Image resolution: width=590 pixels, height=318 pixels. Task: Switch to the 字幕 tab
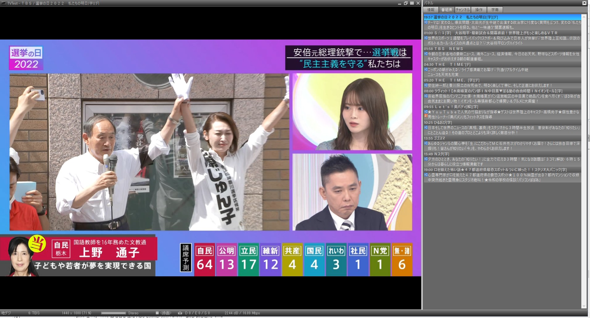[495, 10]
